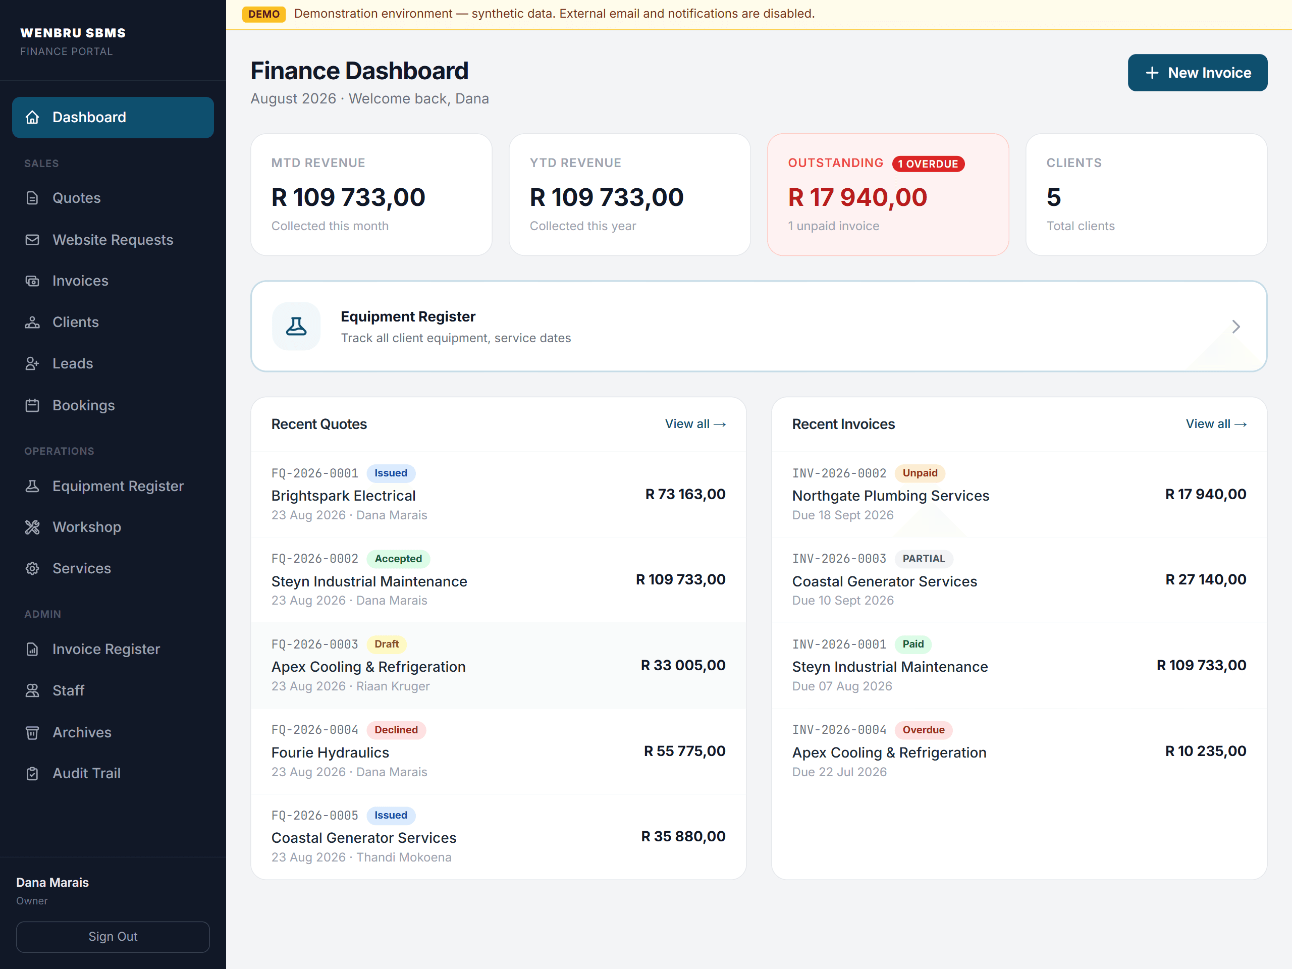Click the Invoices icon in sidebar
The width and height of the screenshot is (1292, 969).
click(x=32, y=281)
